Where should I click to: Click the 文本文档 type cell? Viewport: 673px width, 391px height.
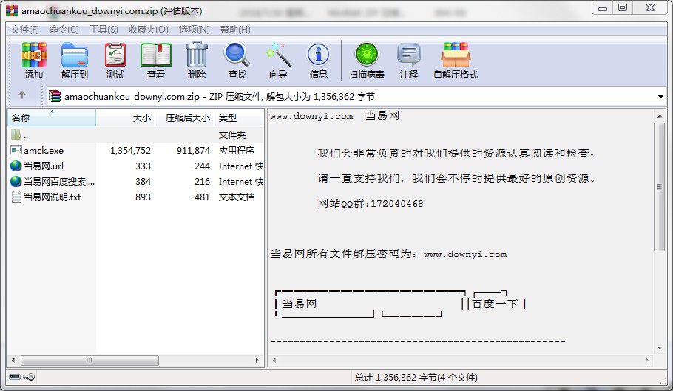237,197
